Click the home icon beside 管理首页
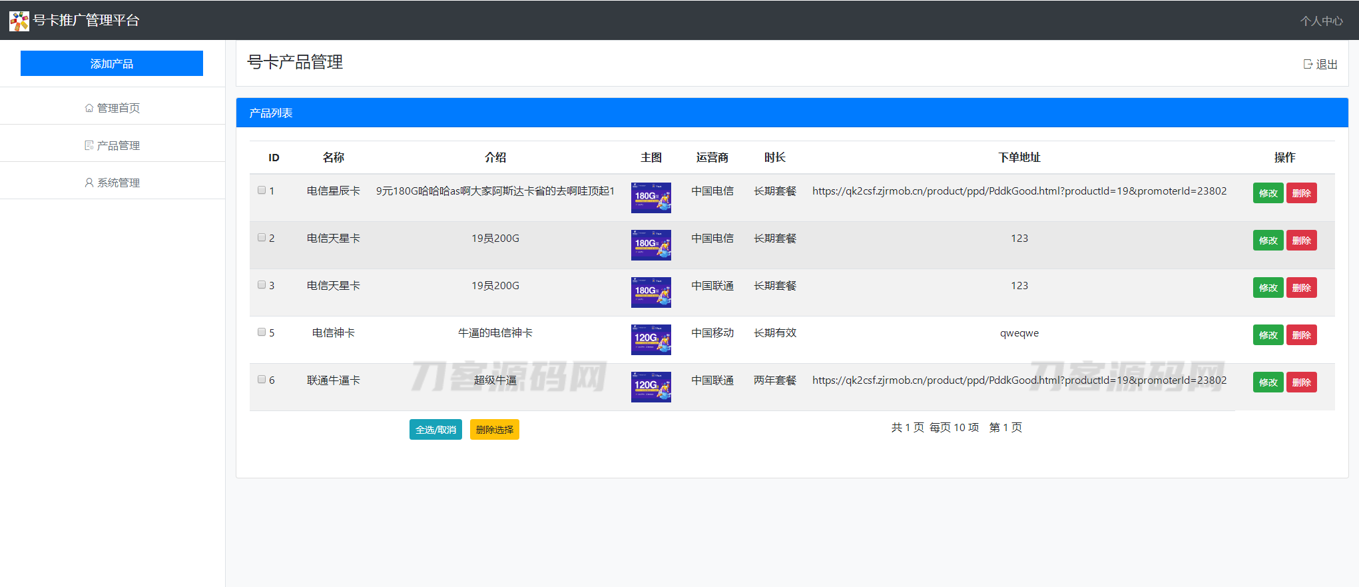The image size is (1359, 587). [89, 108]
